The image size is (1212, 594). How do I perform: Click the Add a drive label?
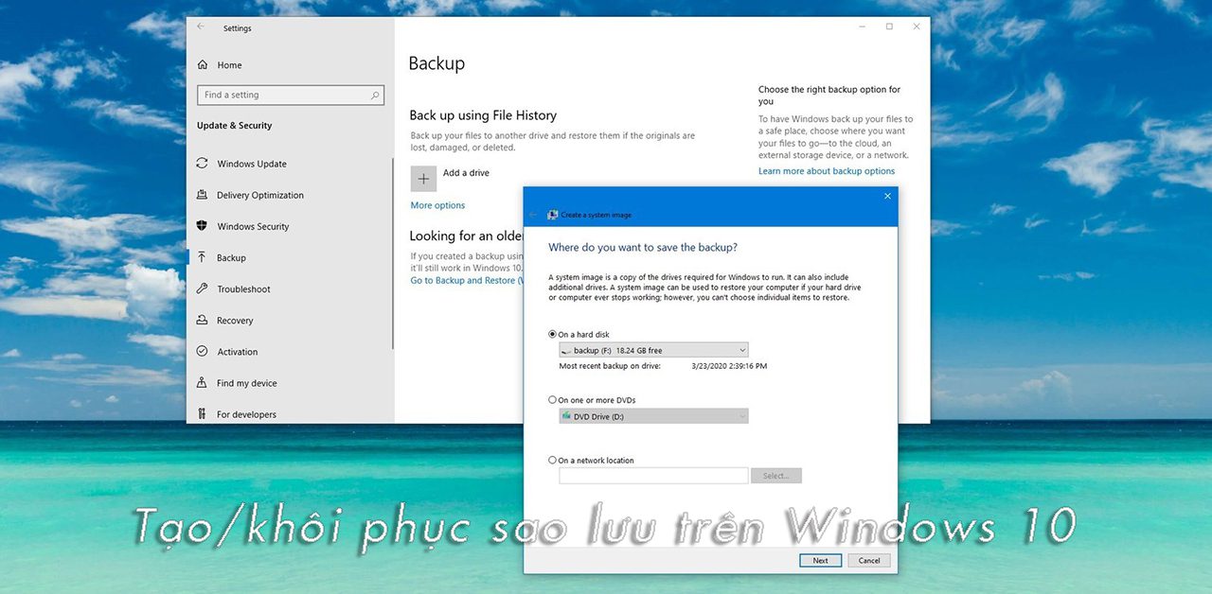click(x=466, y=173)
